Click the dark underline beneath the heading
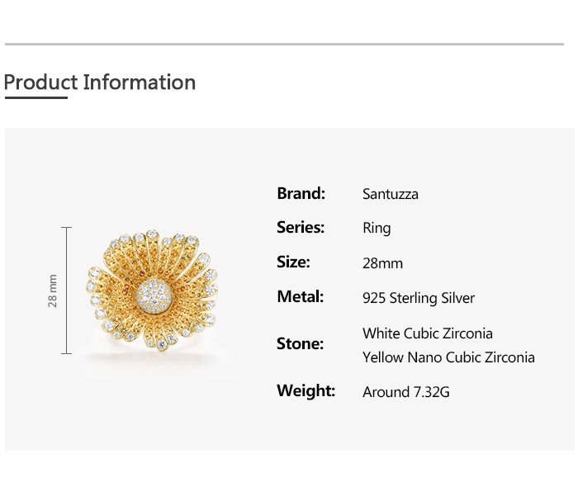The image size is (578, 501). click(x=36, y=97)
